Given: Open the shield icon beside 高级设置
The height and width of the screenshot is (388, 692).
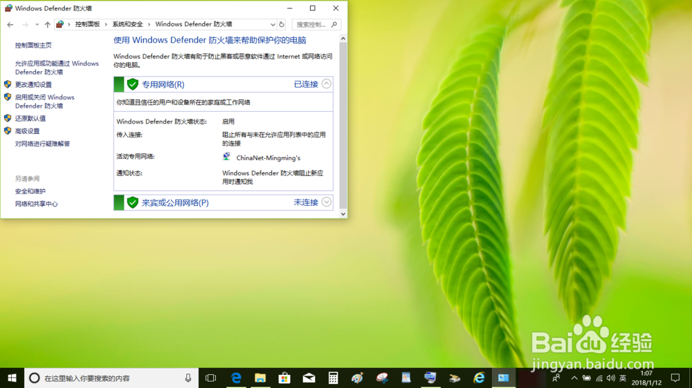Looking at the screenshot, I should (8, 130).
